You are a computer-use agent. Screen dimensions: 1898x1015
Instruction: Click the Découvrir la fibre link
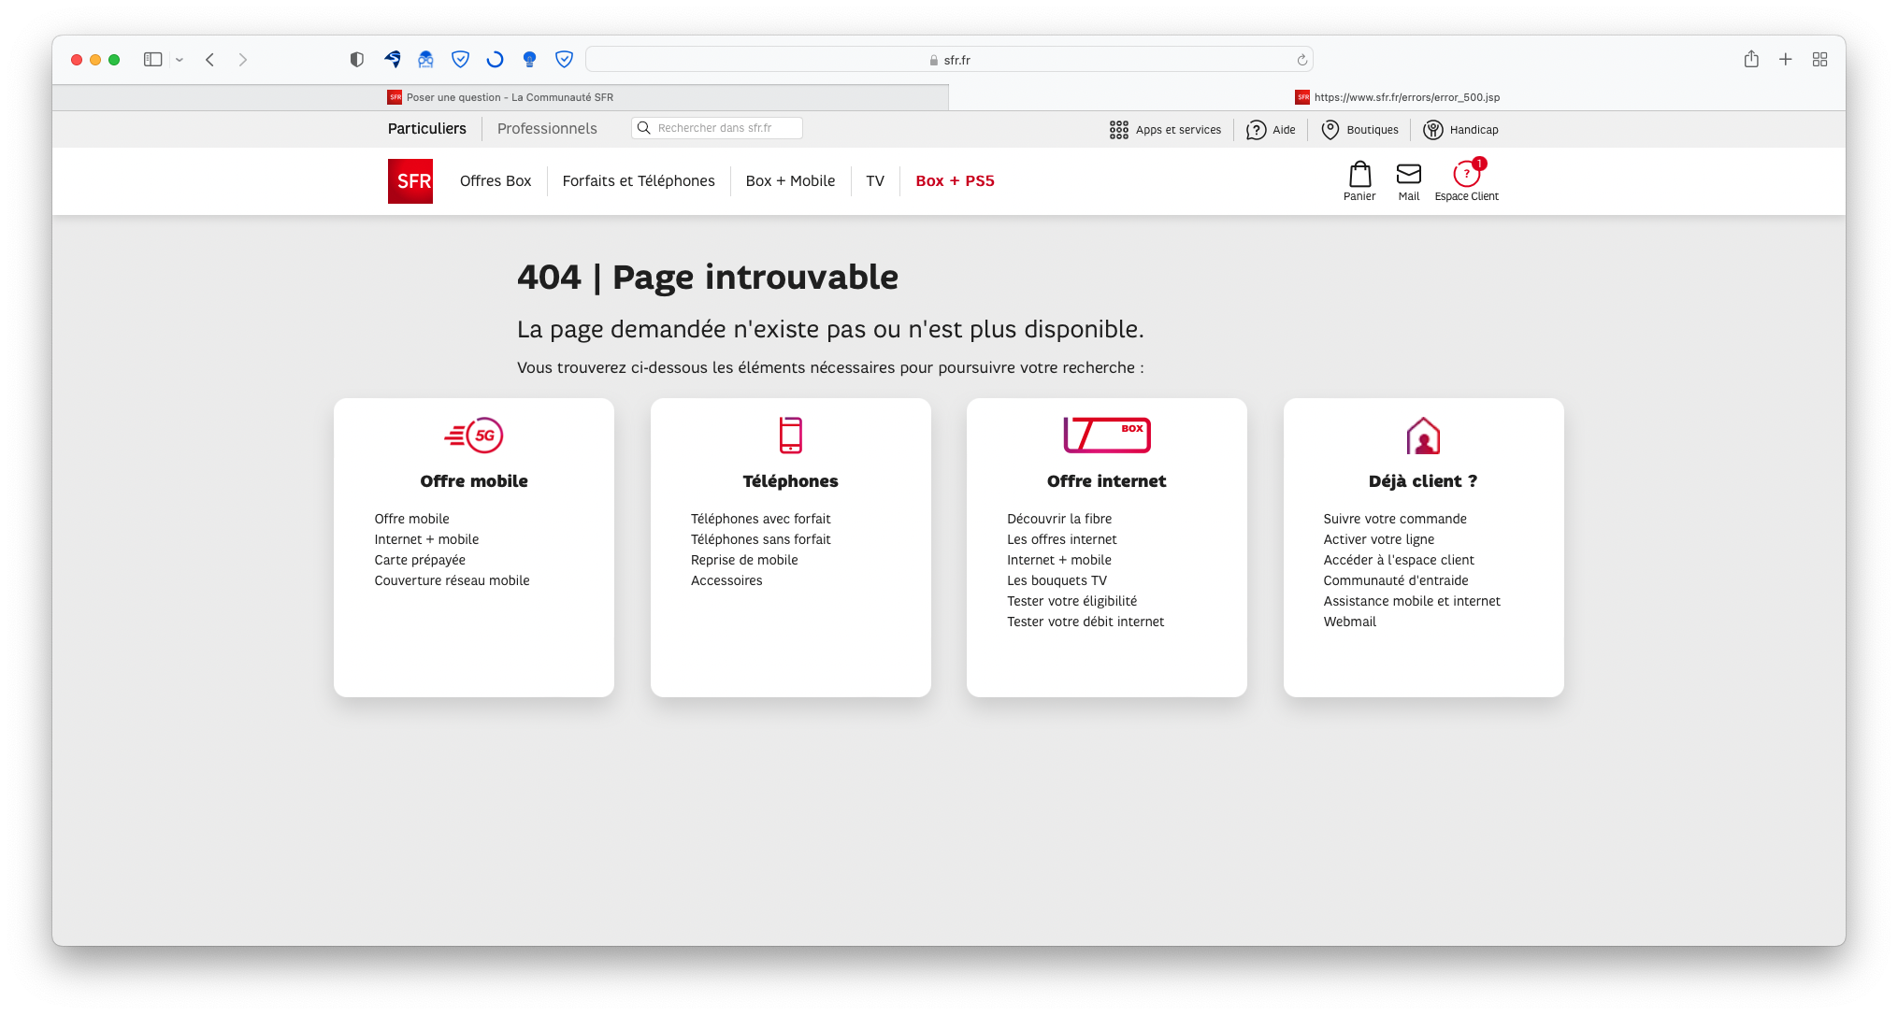(x=1058, y=518)
